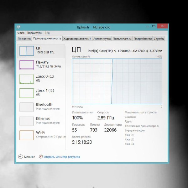This screenshot has width=188, height=188.
Task: Click the Время работы label
Action: pyautogui.click(x=81, y=137)
